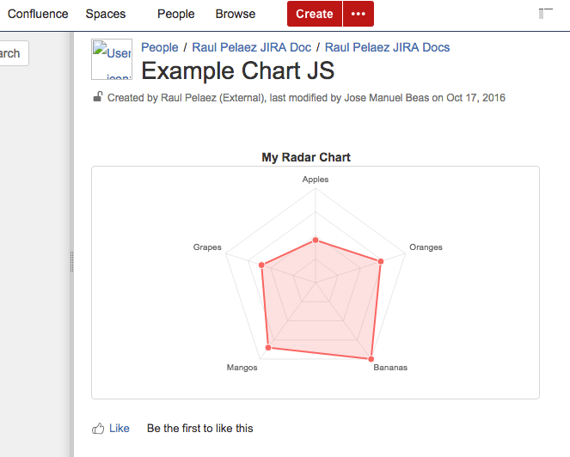Open the People menu item
The height and width of the screenshot is (457, 570).
(175, 14)
